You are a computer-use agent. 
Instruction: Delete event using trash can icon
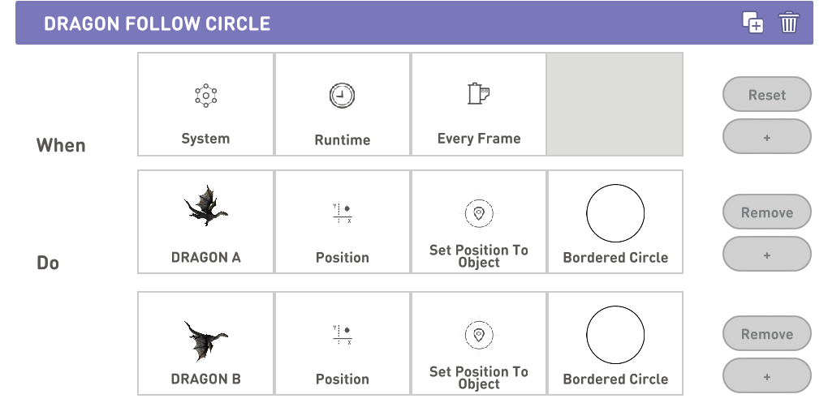pos(789,23)
